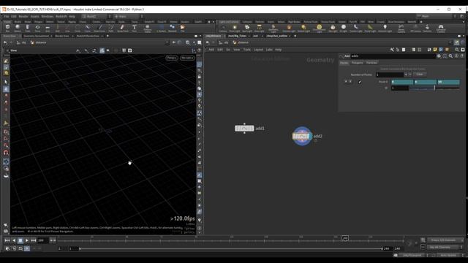Select the Spray Paint shelf tool
468x263 pixels.
(x=122, y=28)
